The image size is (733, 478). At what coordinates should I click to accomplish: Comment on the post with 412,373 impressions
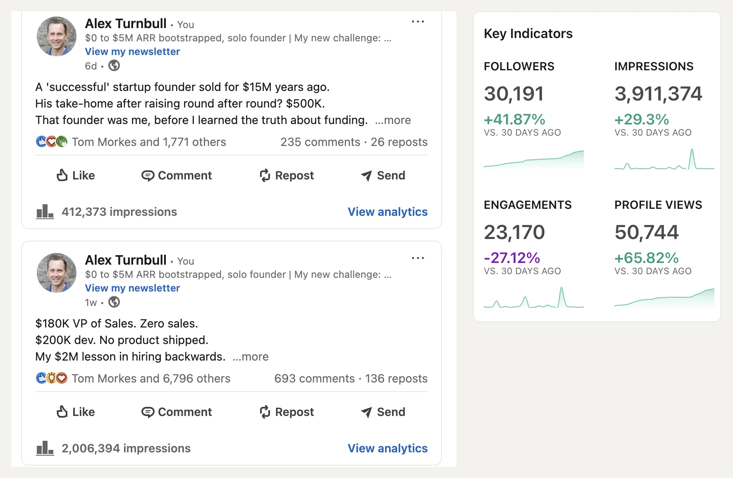pos(177,175)
